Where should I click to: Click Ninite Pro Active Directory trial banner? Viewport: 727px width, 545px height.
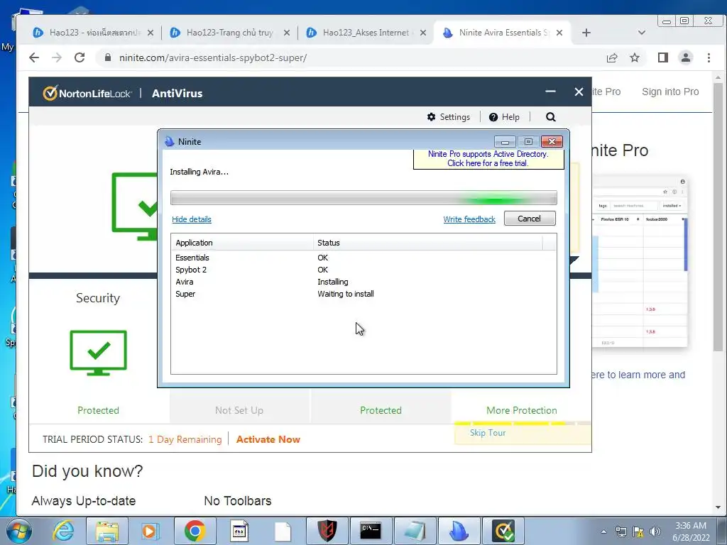[488, 158]
